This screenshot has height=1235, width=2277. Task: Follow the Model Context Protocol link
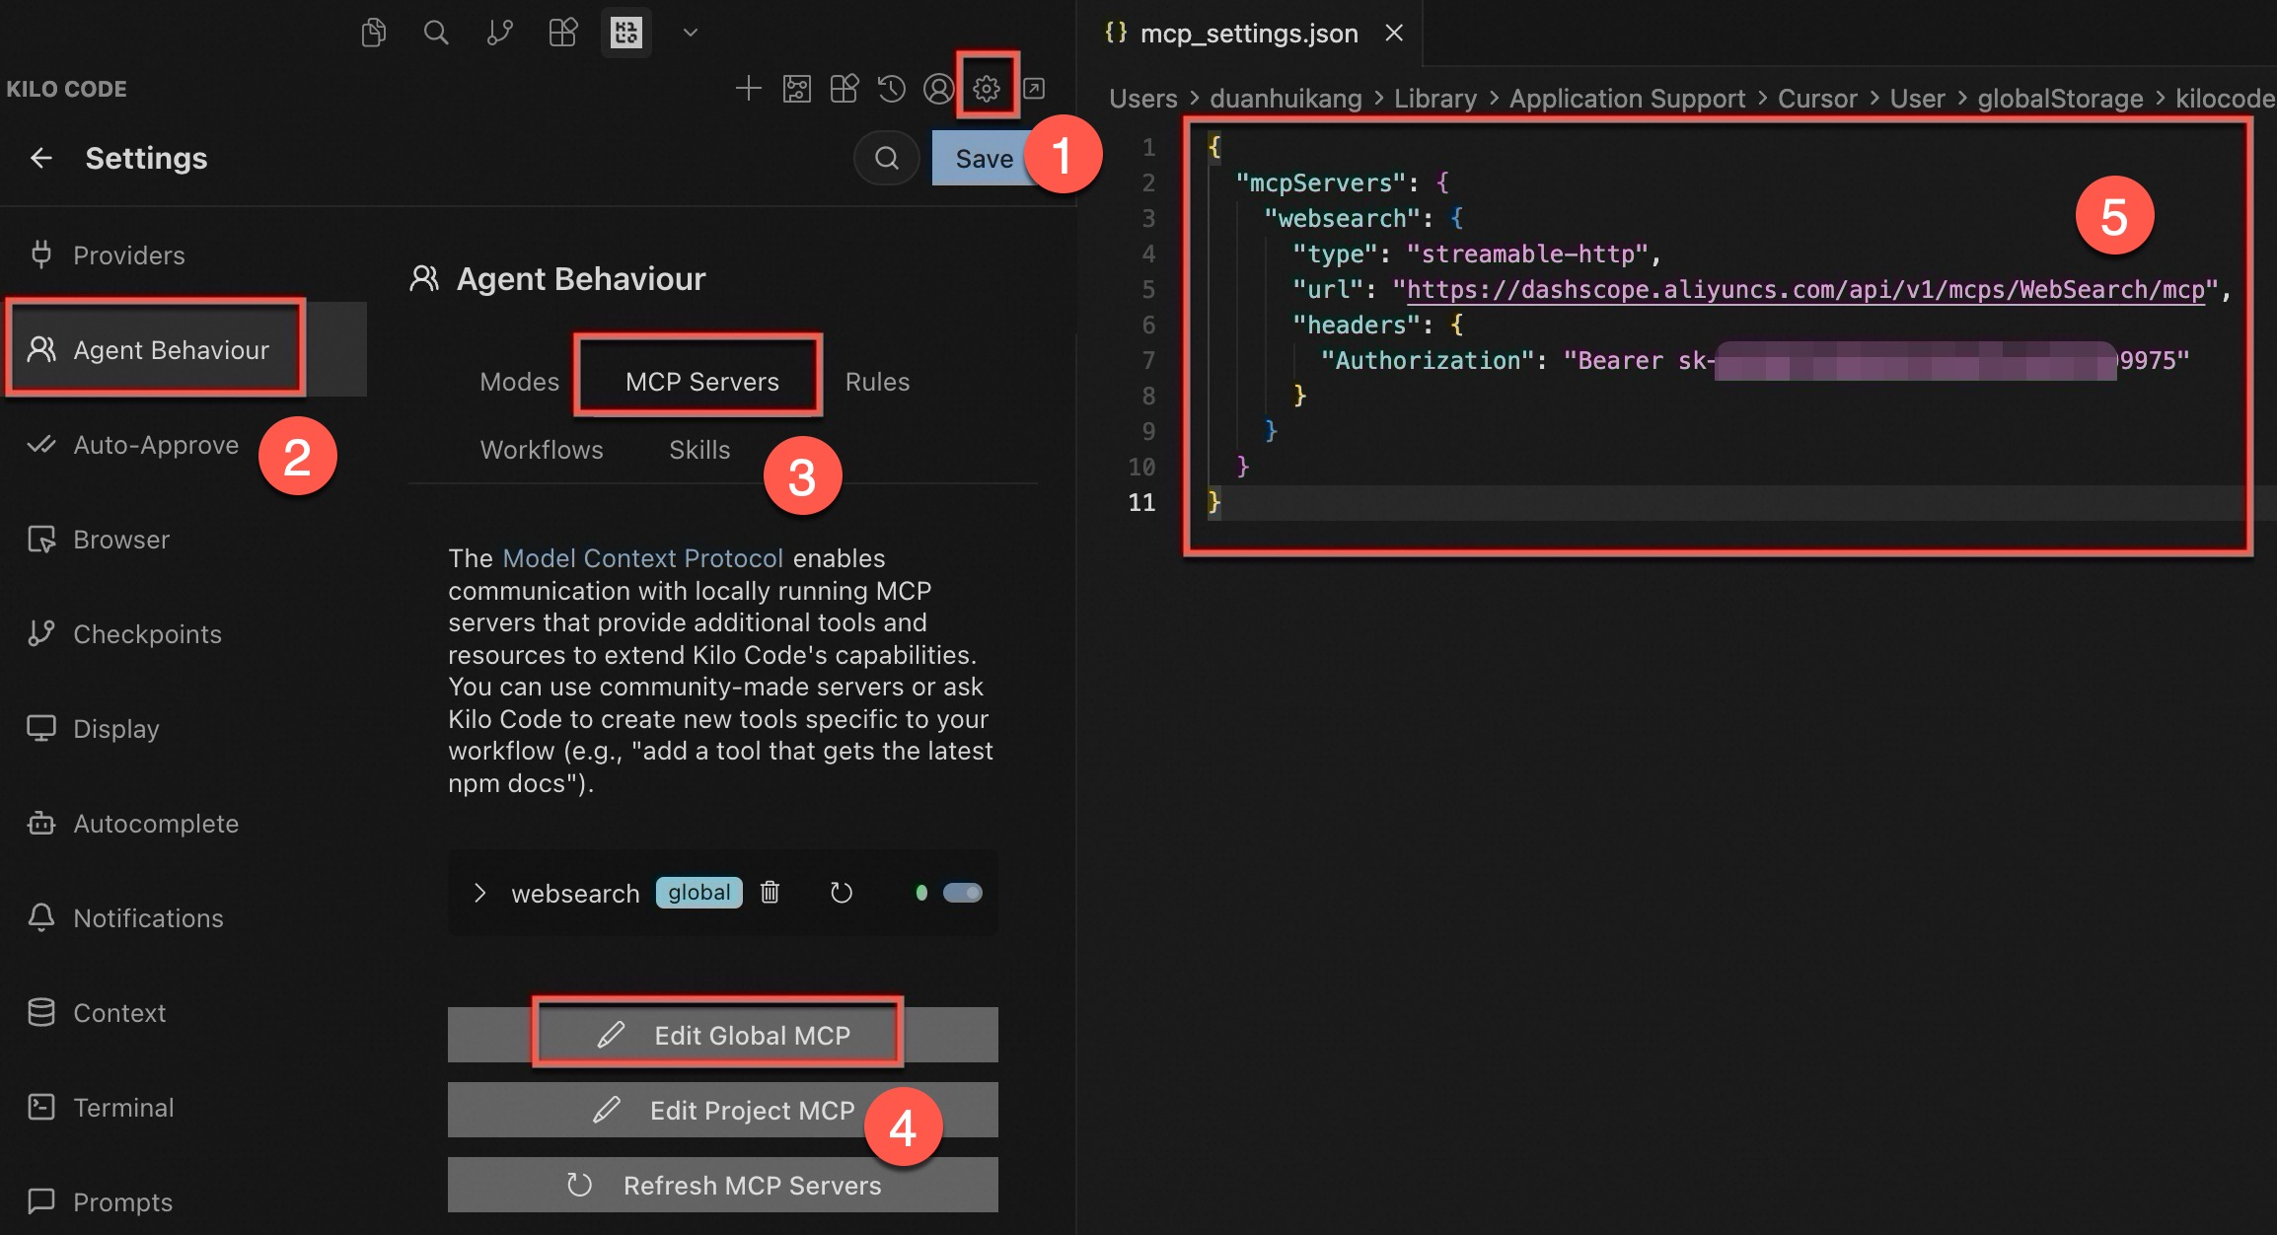point(642,558)
